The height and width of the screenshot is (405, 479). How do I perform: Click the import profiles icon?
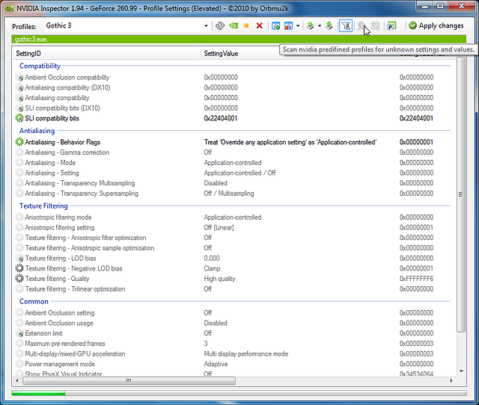click(x=329, y=25)
